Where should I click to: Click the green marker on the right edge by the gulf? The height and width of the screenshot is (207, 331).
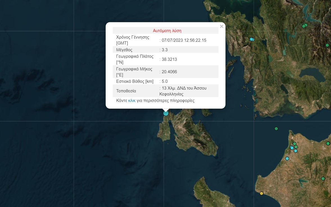[328, 143]
